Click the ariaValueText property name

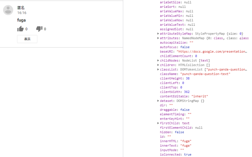[x=172, y=25]
